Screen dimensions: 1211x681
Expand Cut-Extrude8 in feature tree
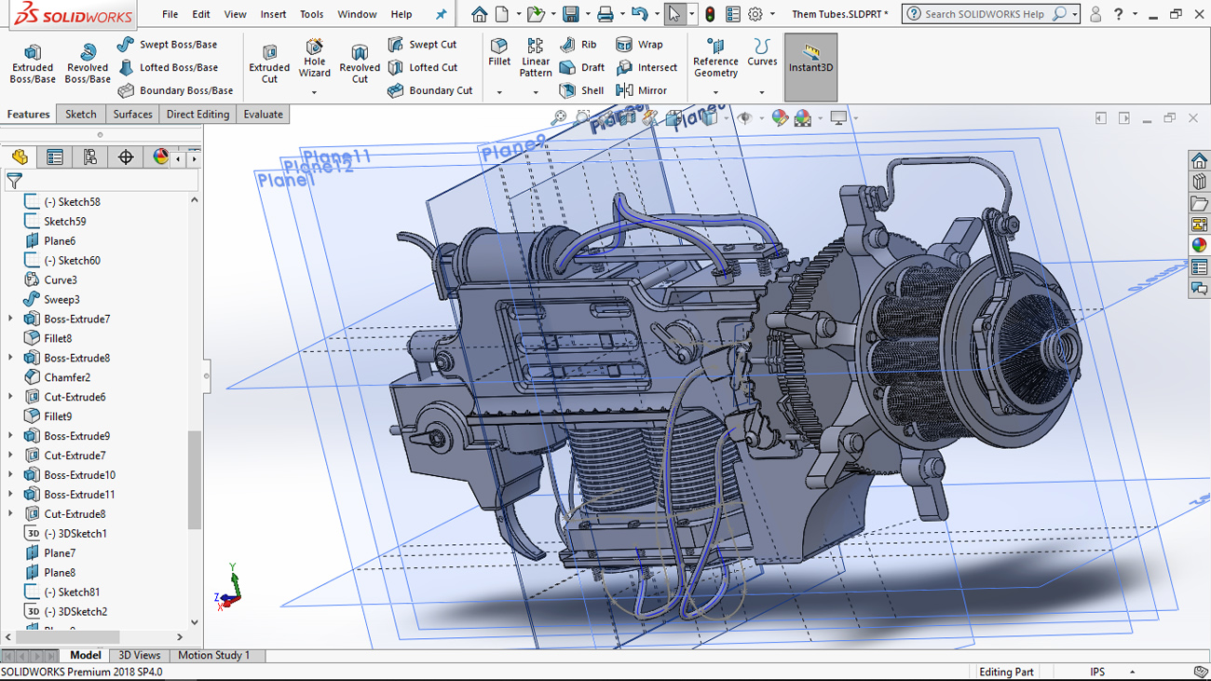10,514
